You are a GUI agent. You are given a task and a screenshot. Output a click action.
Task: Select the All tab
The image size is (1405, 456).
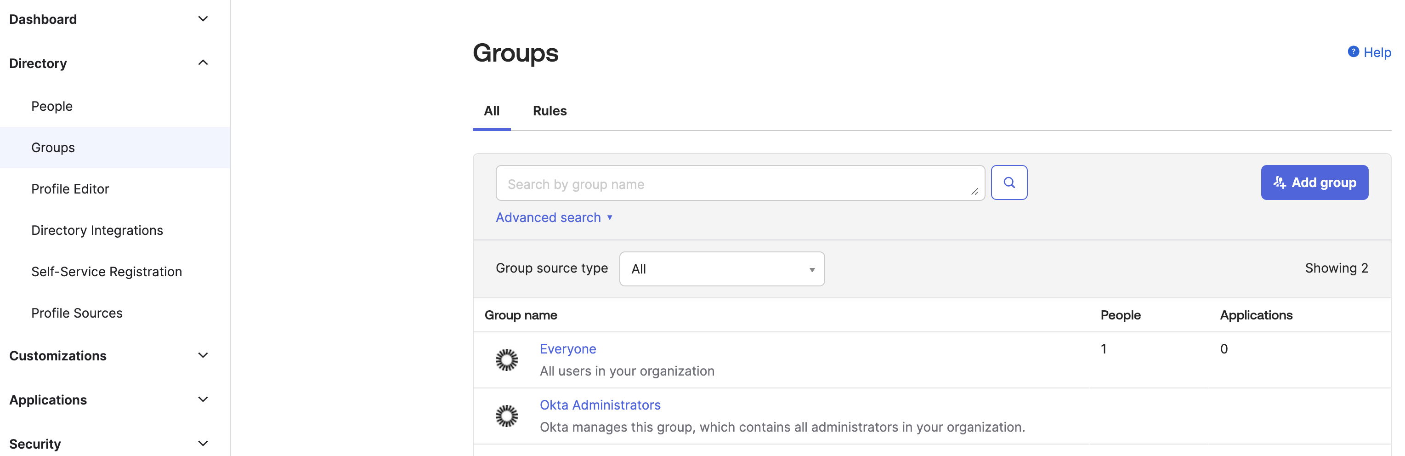click(492, 111)
